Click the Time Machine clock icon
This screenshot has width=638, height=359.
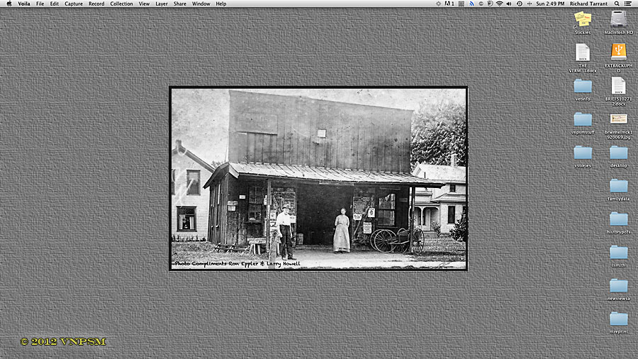coord(519,4)
